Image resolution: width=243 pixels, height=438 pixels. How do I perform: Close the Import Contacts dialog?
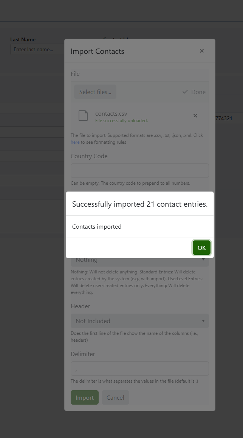[x=202, y=51]
